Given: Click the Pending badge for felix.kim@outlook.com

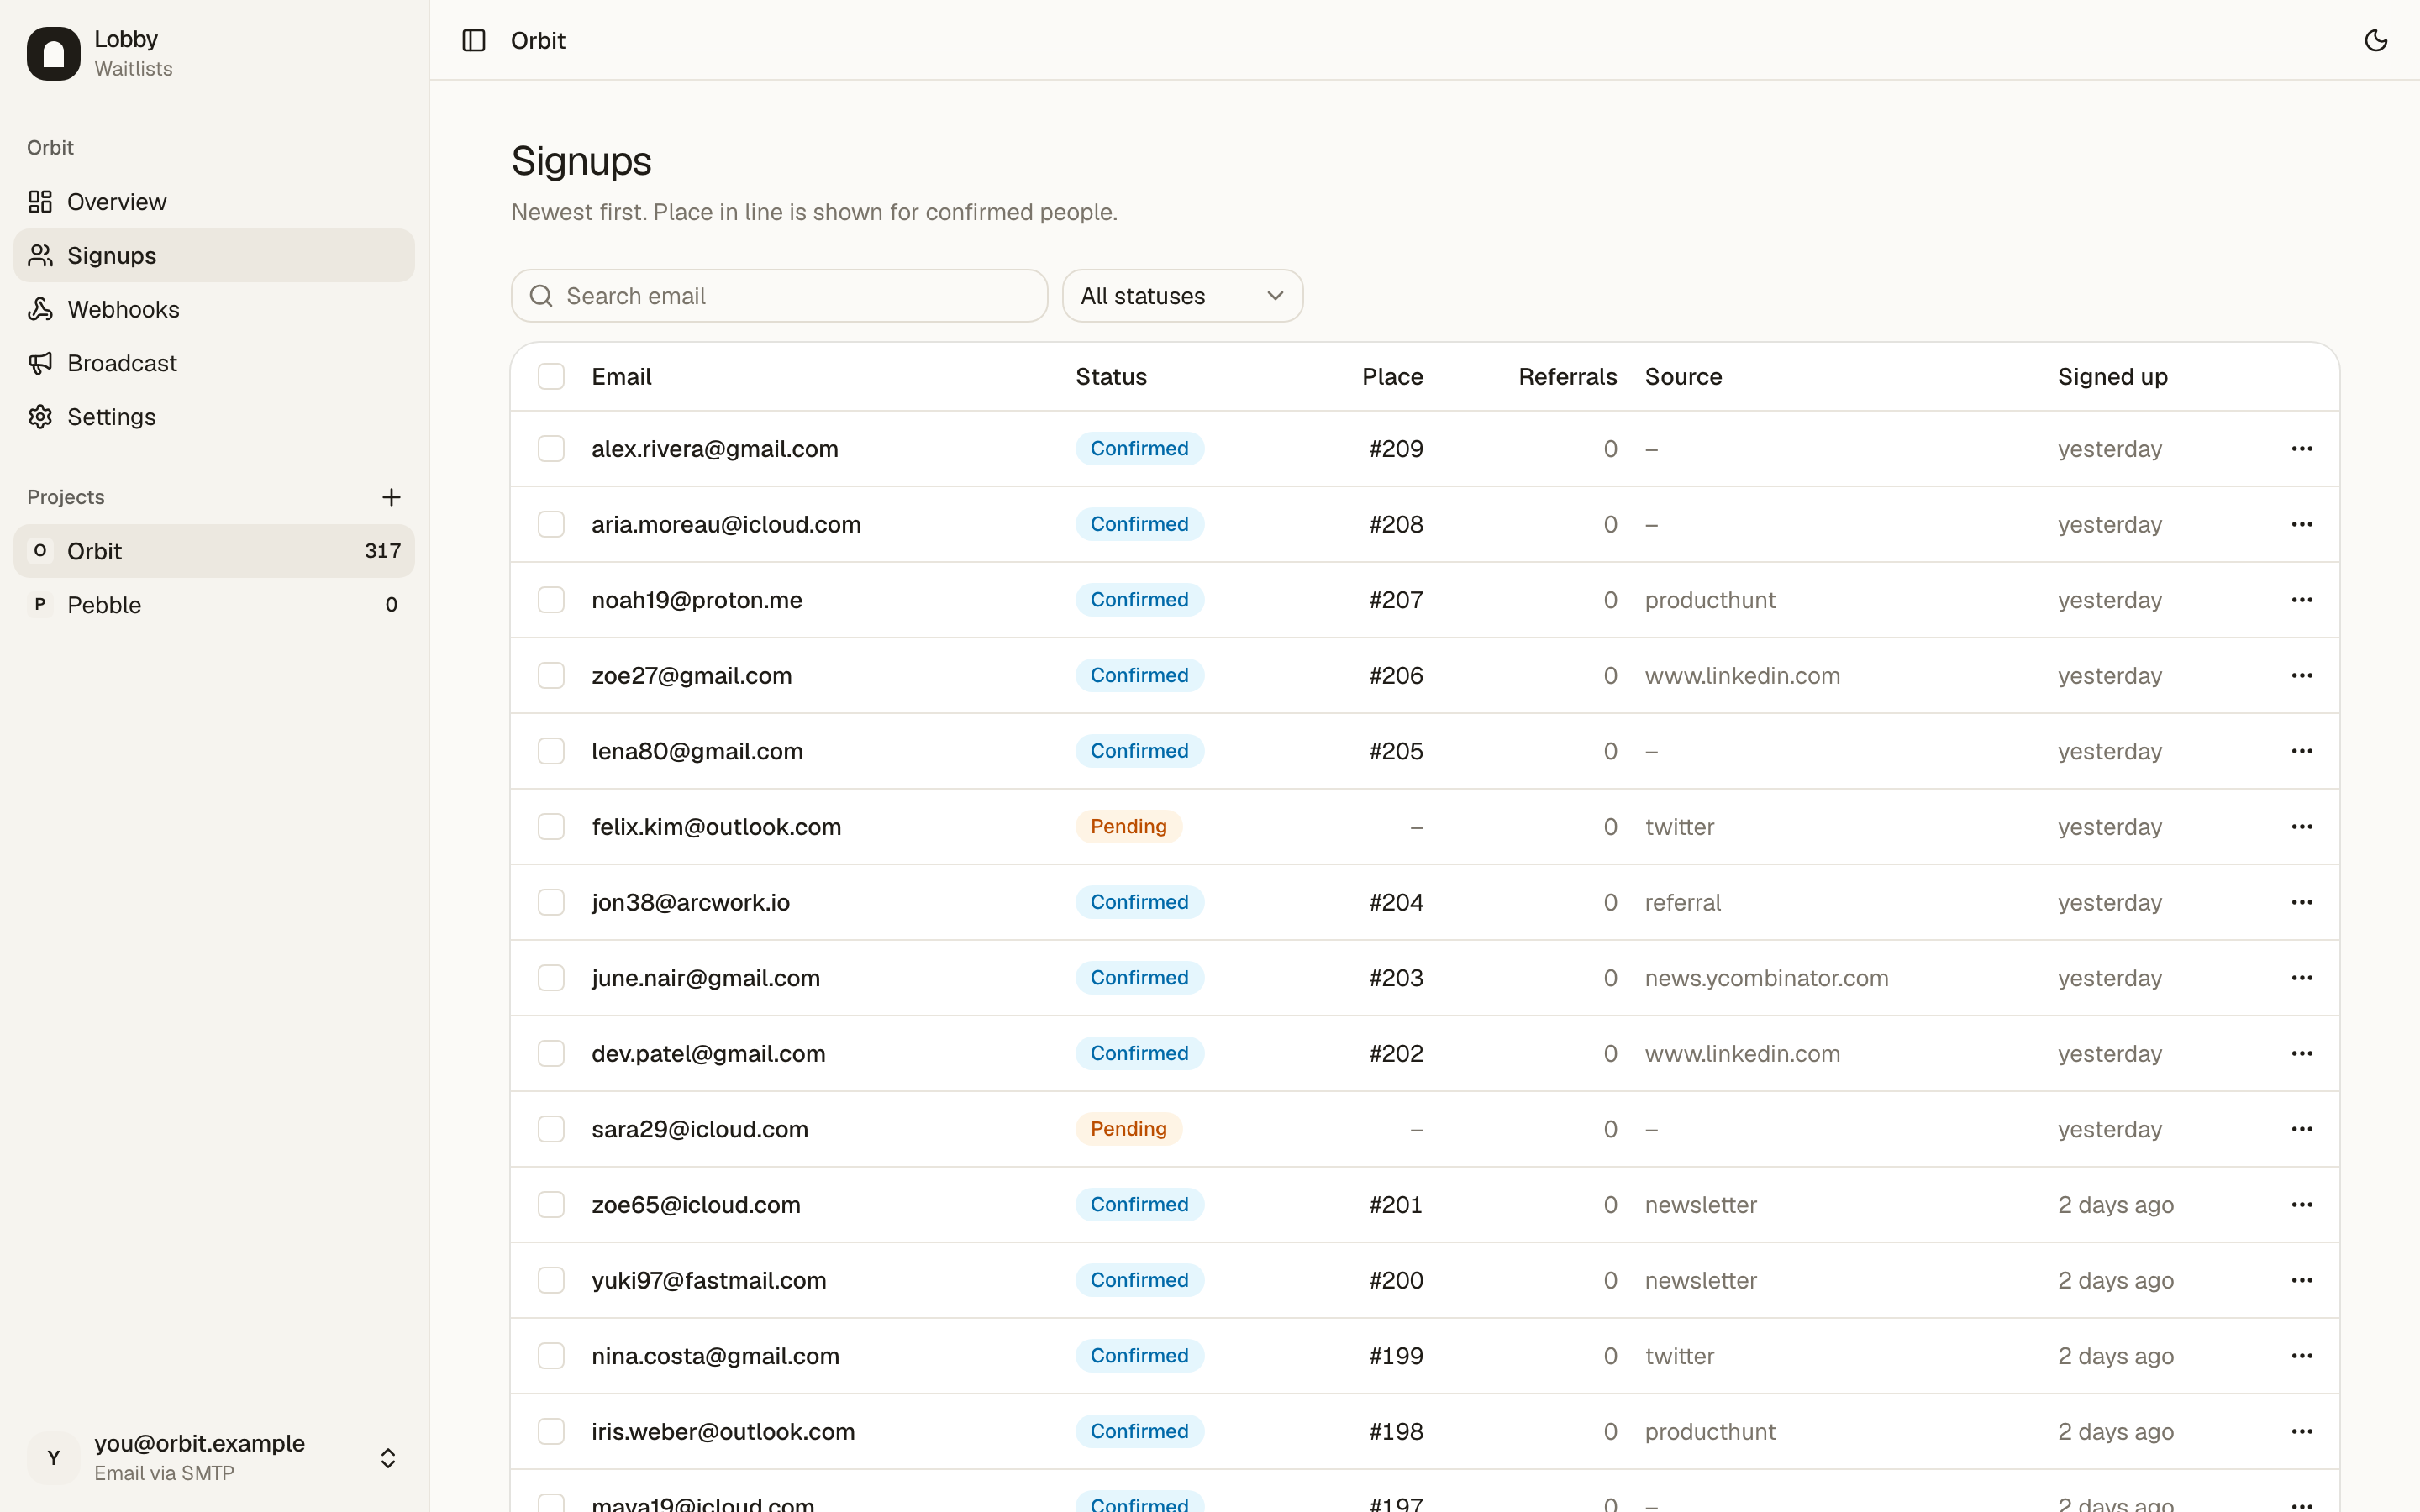Looking at the screenshot, I should (1128, 827).
